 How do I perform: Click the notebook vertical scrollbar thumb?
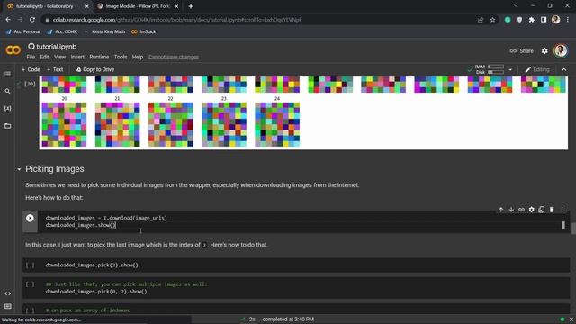point(573,229)
